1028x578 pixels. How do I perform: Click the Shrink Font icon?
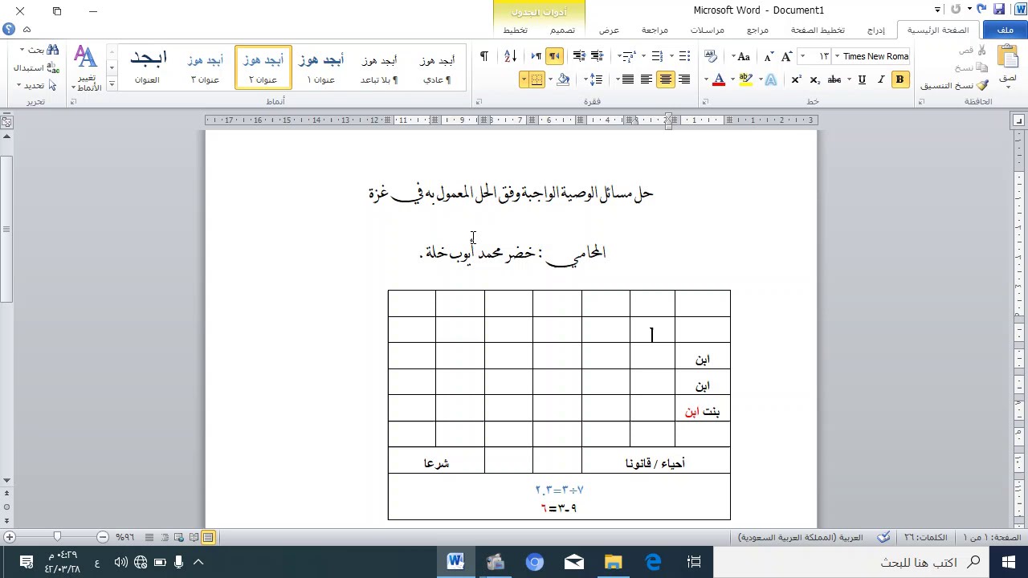pos(769,56)
